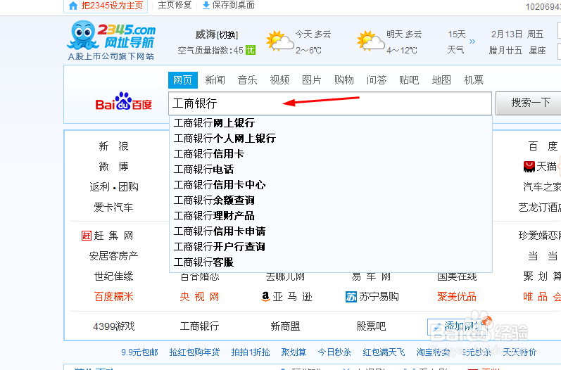
Task: Click today's cloudy weather icon
Action: (x=279, y=40)
